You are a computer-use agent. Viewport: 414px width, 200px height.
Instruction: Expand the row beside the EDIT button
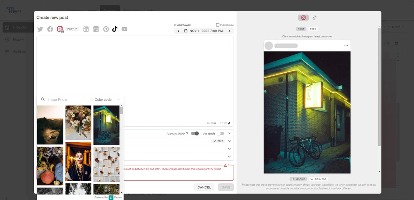(229, 141)
